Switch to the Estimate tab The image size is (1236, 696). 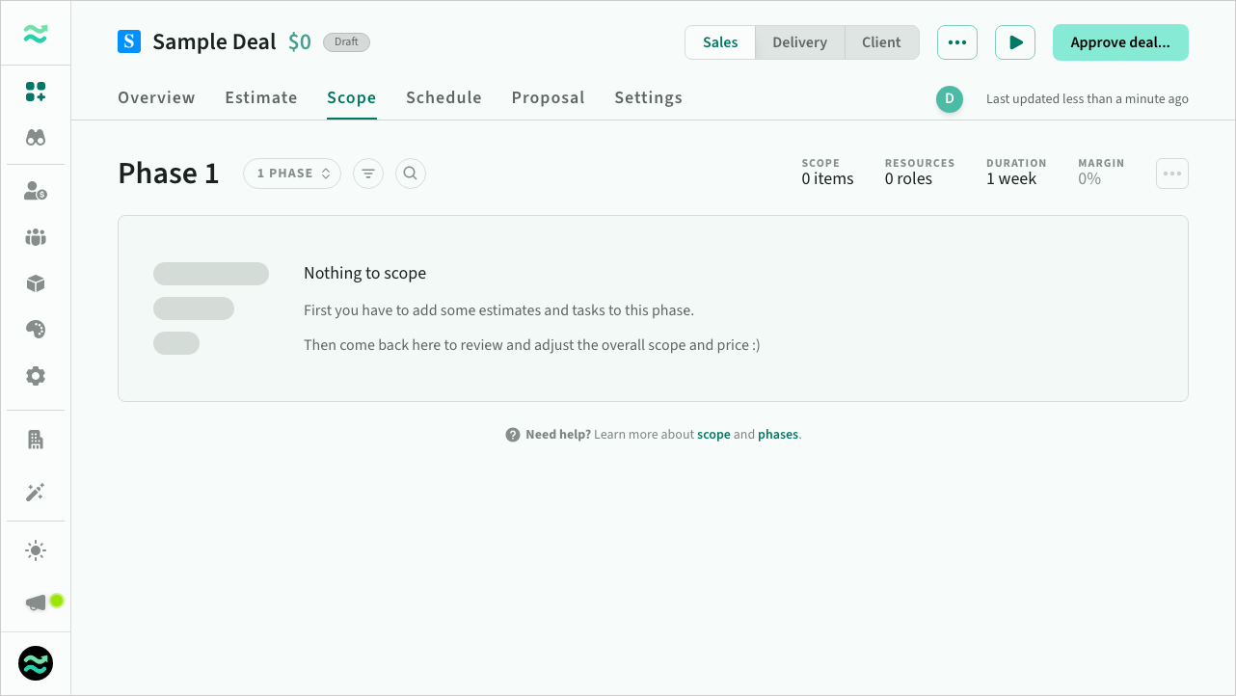[x=261, y=97]
